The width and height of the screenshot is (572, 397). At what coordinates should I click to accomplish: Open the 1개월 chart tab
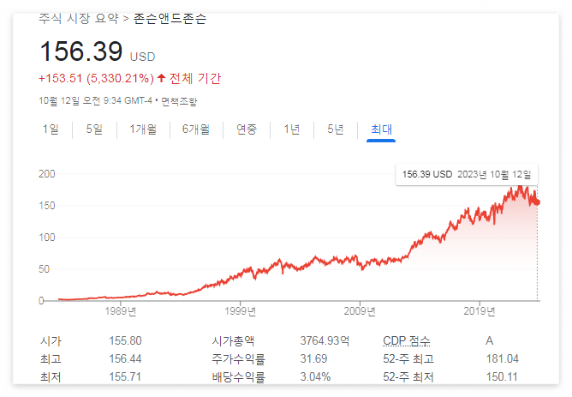(143, 129)
